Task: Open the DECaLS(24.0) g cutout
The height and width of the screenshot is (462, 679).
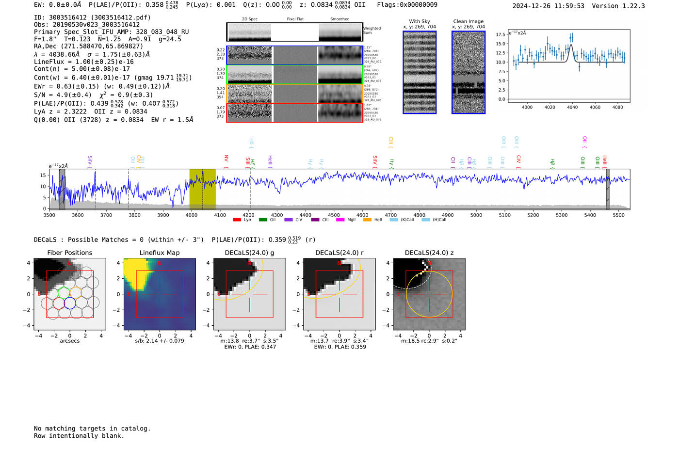Action: 249,294
